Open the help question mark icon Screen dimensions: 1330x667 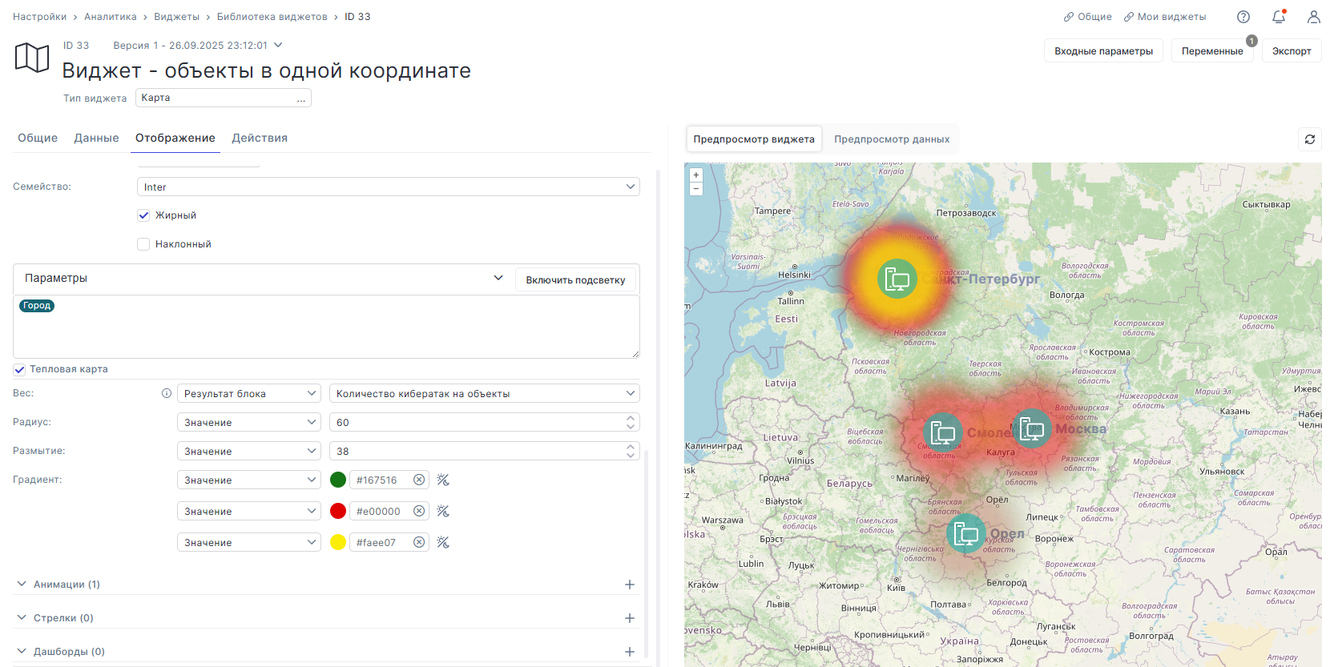pyautogui.click(x=1243, y=17)
